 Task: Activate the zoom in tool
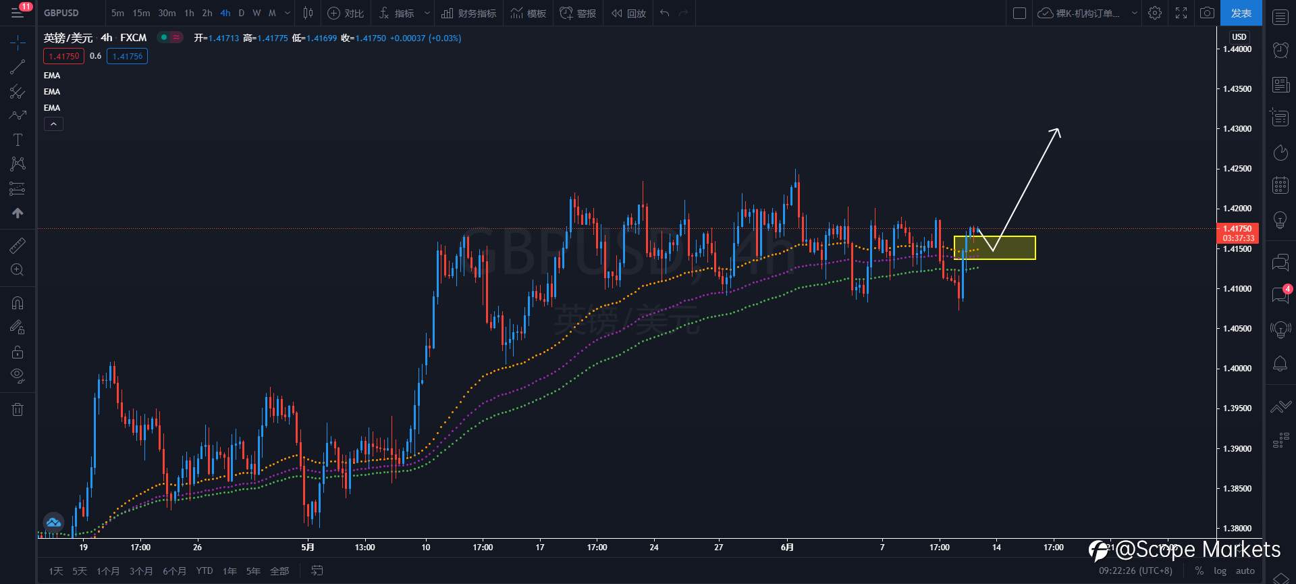[x=18, y=269]
